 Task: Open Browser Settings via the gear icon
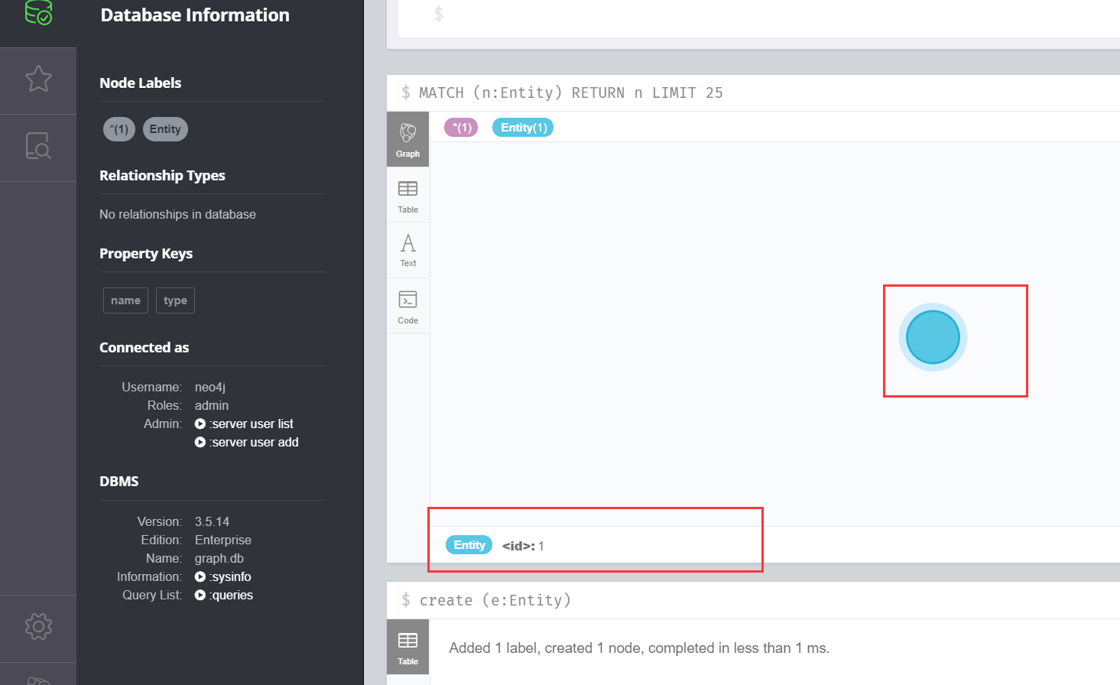(37, 626)
